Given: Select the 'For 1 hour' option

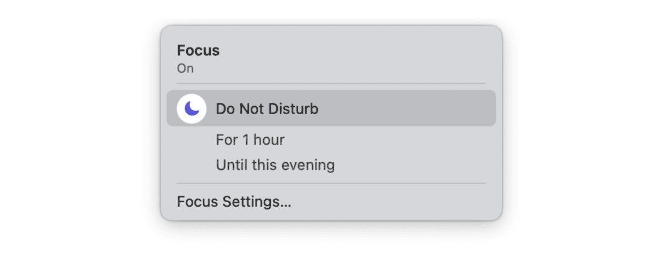Looking at the screenshot, I should [250, 140].
